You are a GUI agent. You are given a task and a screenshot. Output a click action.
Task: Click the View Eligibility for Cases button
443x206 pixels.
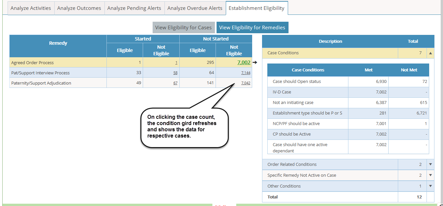point(184,28)
